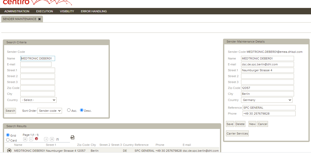Open the Visibility menu
This screenshot has height=153, width=311.
click(67, 11)
